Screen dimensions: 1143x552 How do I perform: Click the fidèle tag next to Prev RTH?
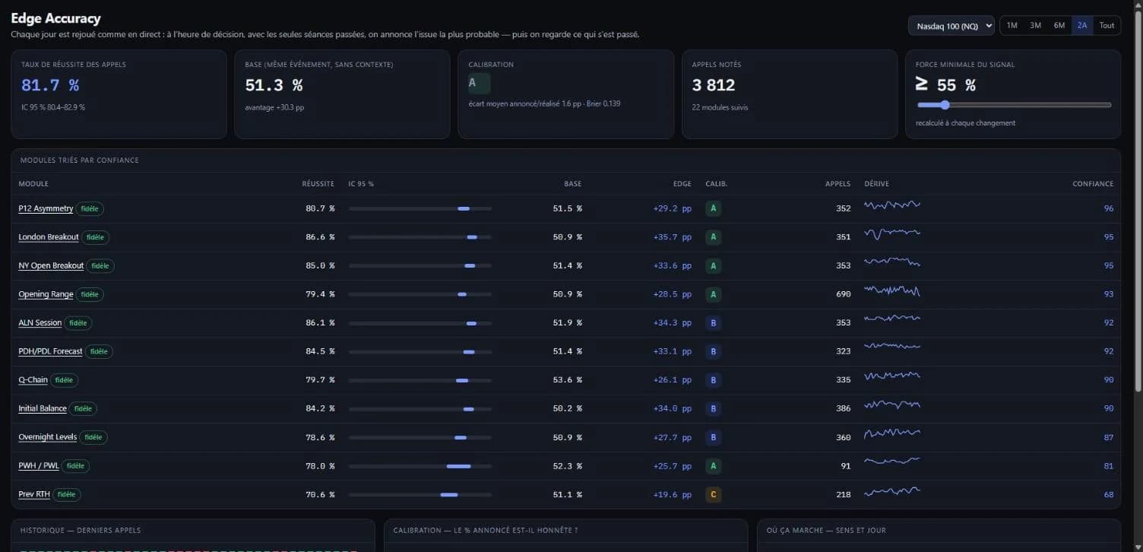pos(66,494)
